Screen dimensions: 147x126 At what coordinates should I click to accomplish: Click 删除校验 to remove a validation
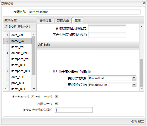24,27
